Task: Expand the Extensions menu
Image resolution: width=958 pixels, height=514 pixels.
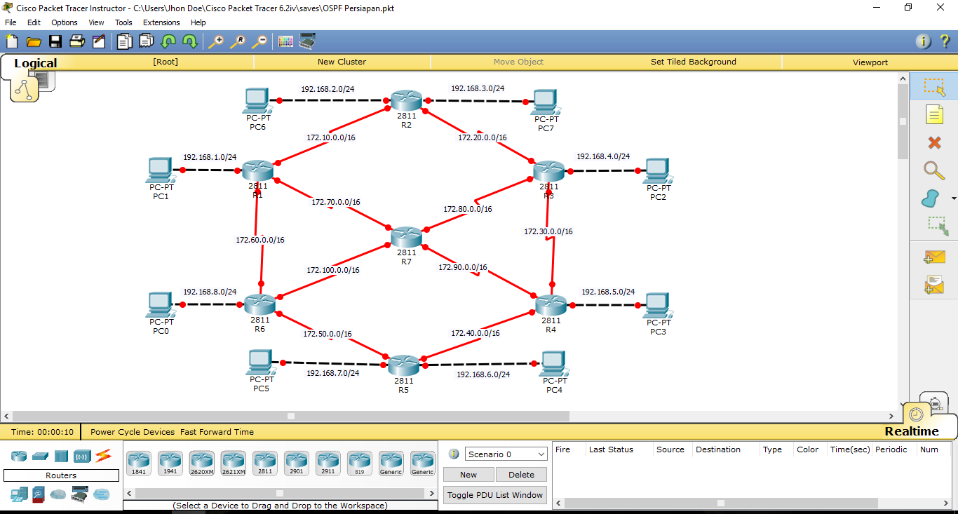Action: click(x=161, y=22)
